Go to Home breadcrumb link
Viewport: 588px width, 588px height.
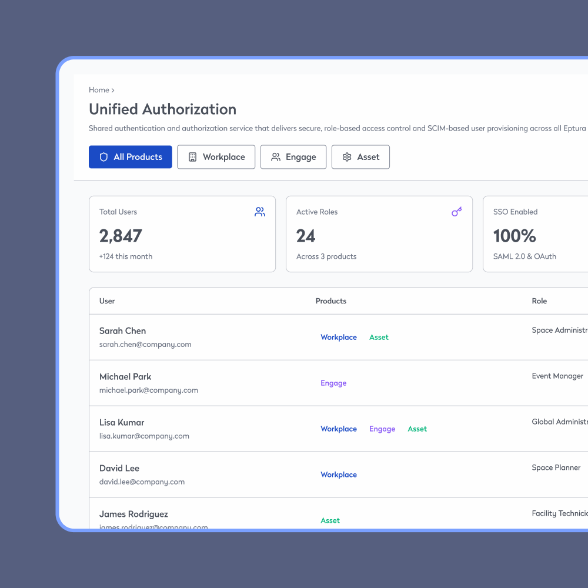[99, 90]
